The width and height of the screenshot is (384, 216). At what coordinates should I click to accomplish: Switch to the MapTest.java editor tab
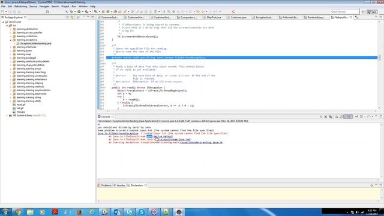214,17
